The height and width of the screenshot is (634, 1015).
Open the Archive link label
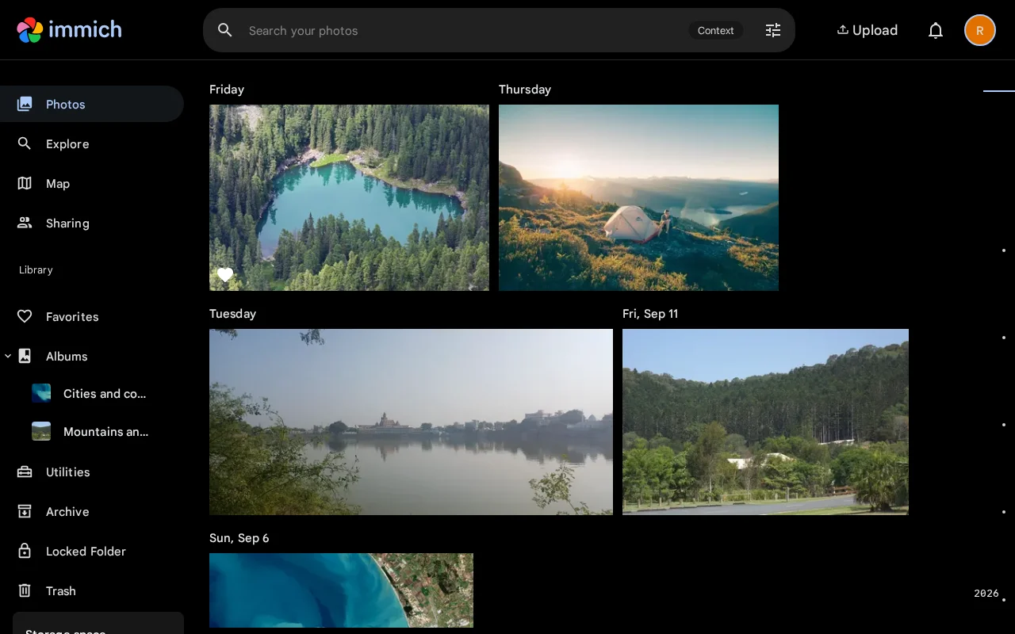(x=67, y=511)
